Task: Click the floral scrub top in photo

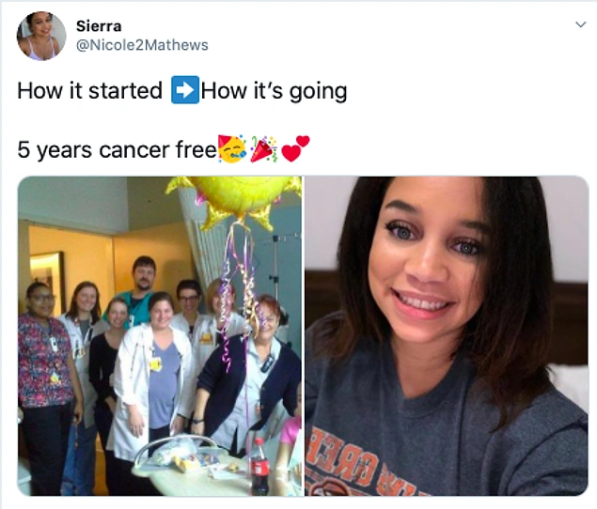Action: 44,362
